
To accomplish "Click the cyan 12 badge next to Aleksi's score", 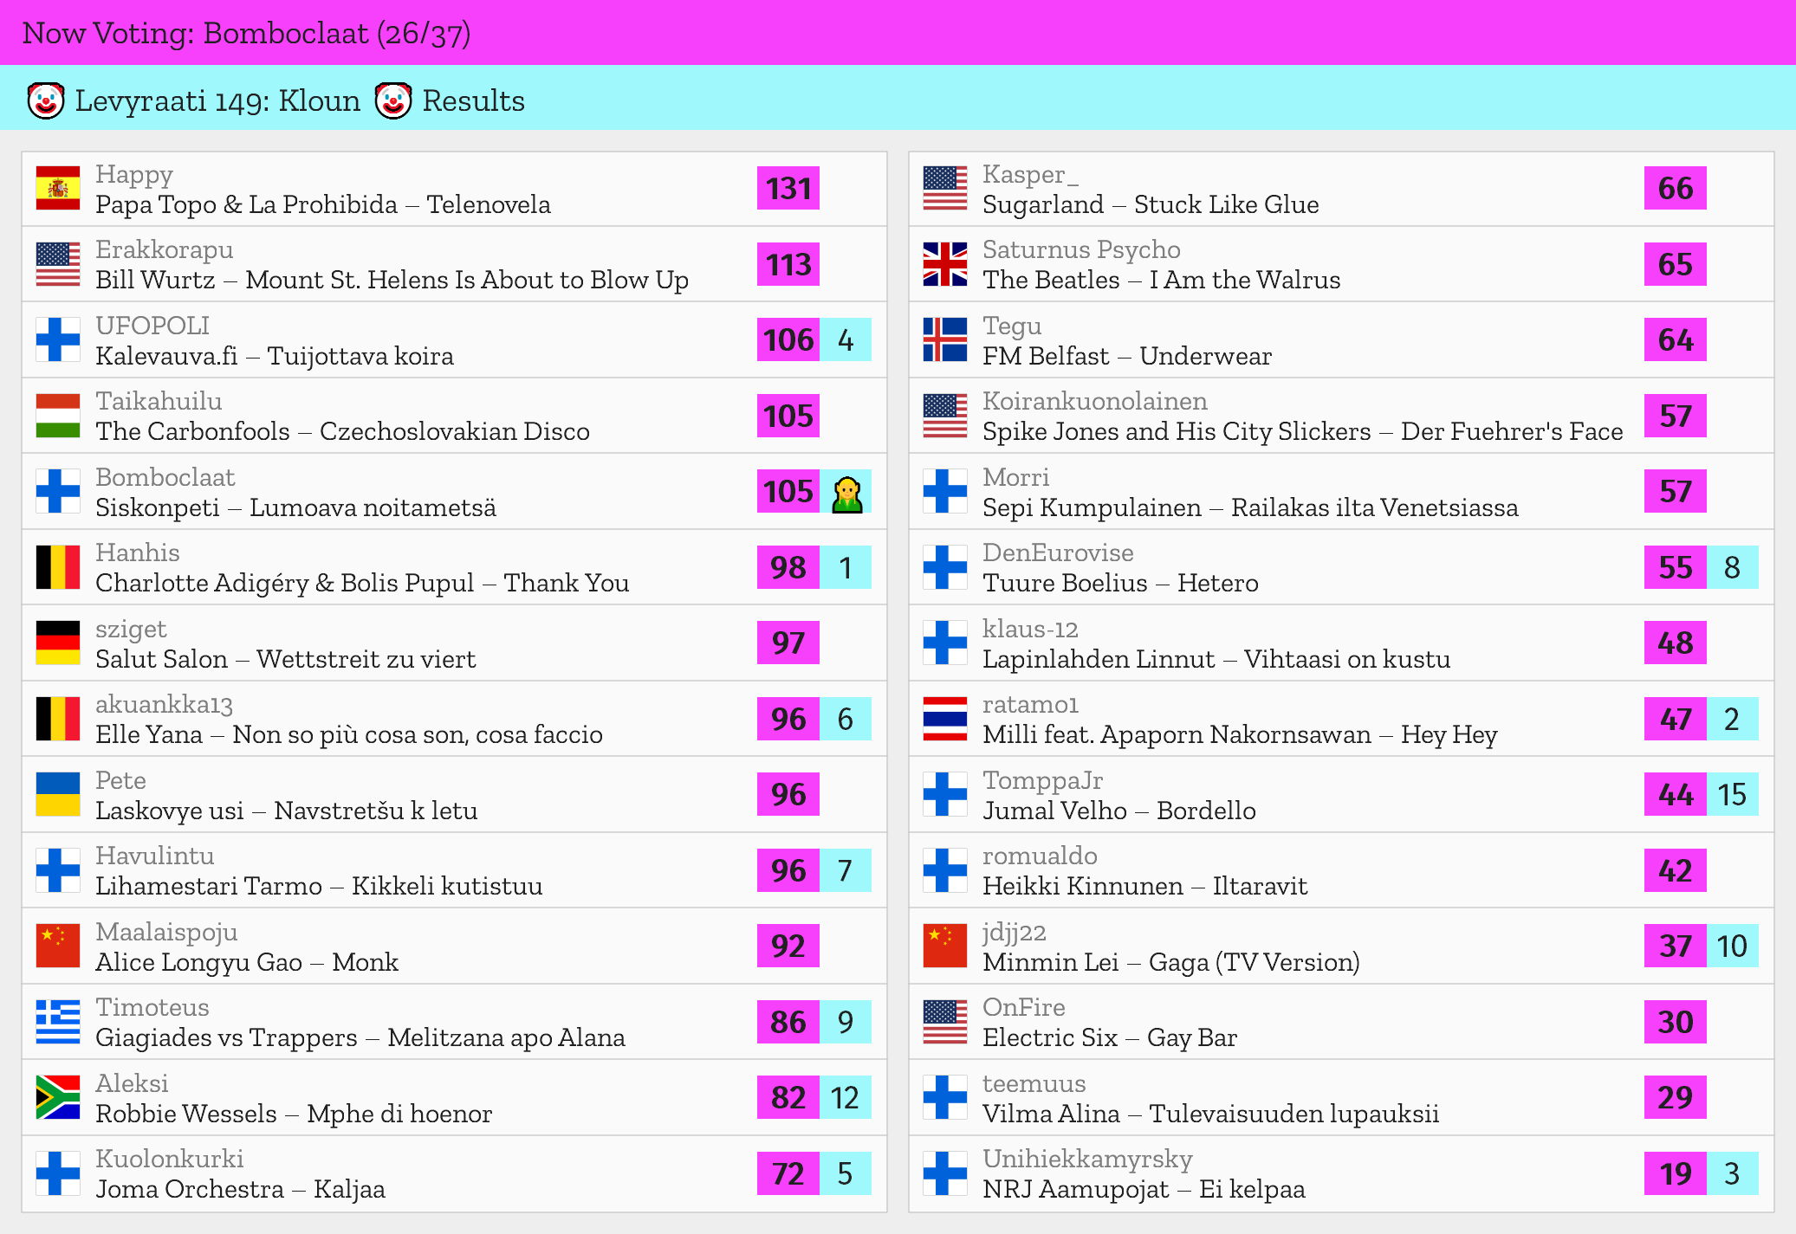I will [x=845, y=1097].
